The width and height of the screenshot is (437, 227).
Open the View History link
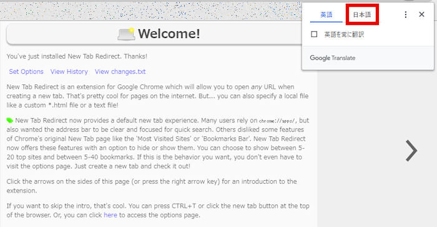coord(69,71)
